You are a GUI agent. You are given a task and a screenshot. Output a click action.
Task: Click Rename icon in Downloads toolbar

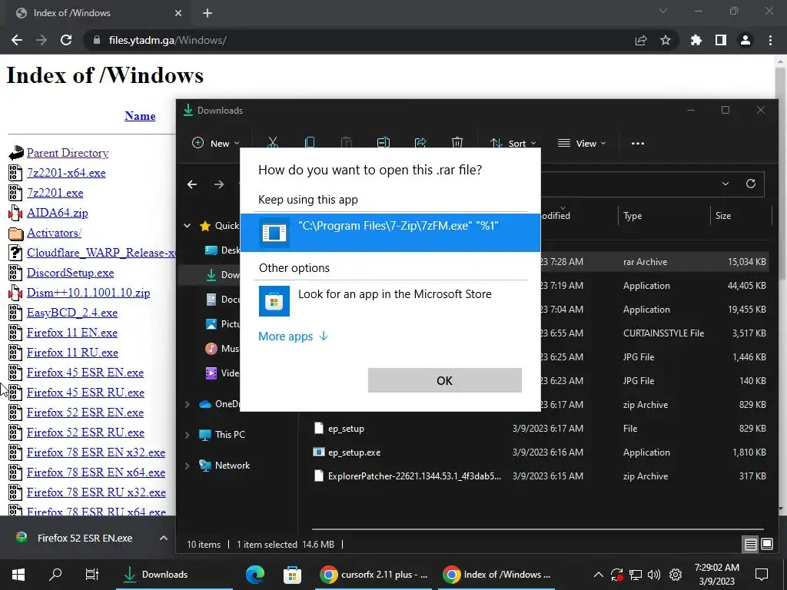point(384,143)
